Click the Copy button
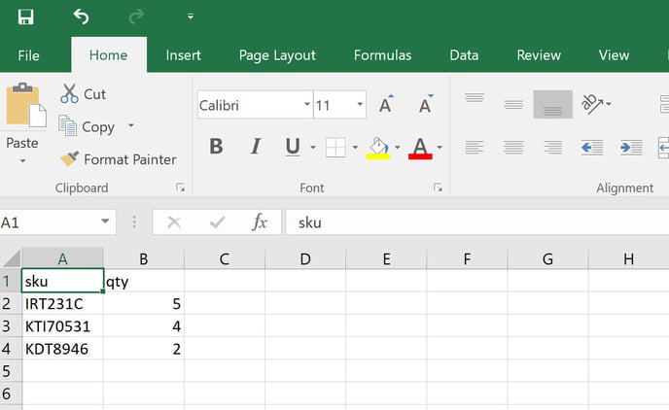This screenshot has width=669, height=410. 88,126
